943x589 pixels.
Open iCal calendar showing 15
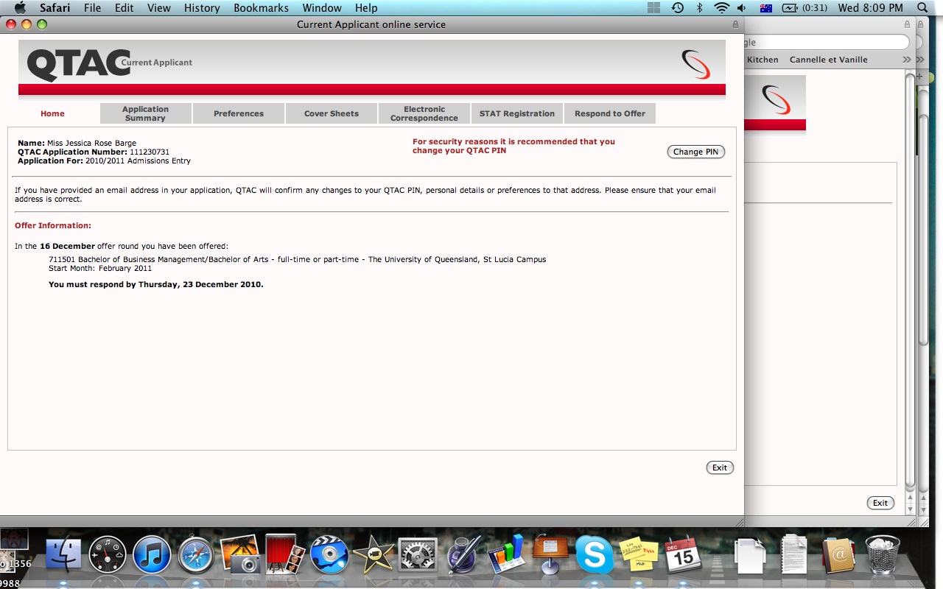coord(683,554)
